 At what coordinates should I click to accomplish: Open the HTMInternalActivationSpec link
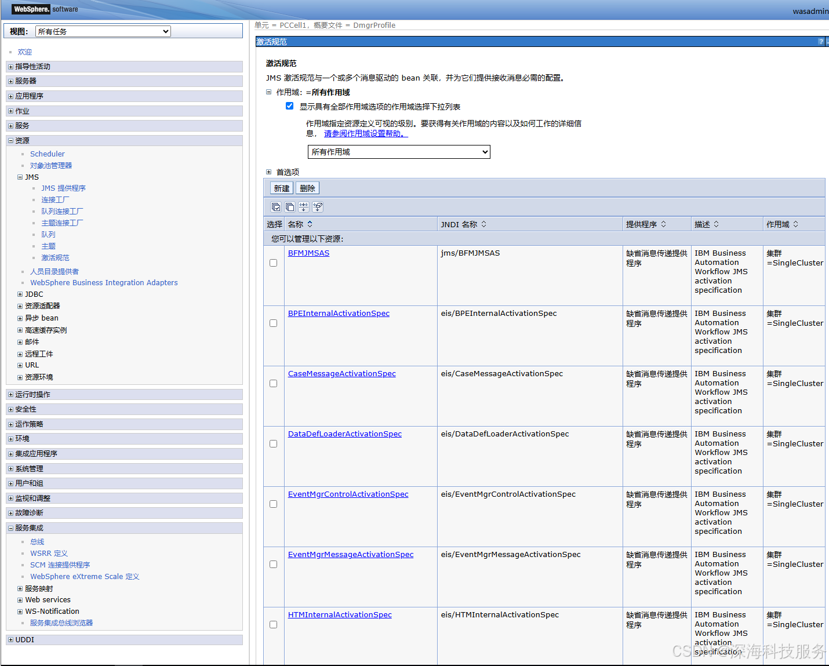pos(340,615)
